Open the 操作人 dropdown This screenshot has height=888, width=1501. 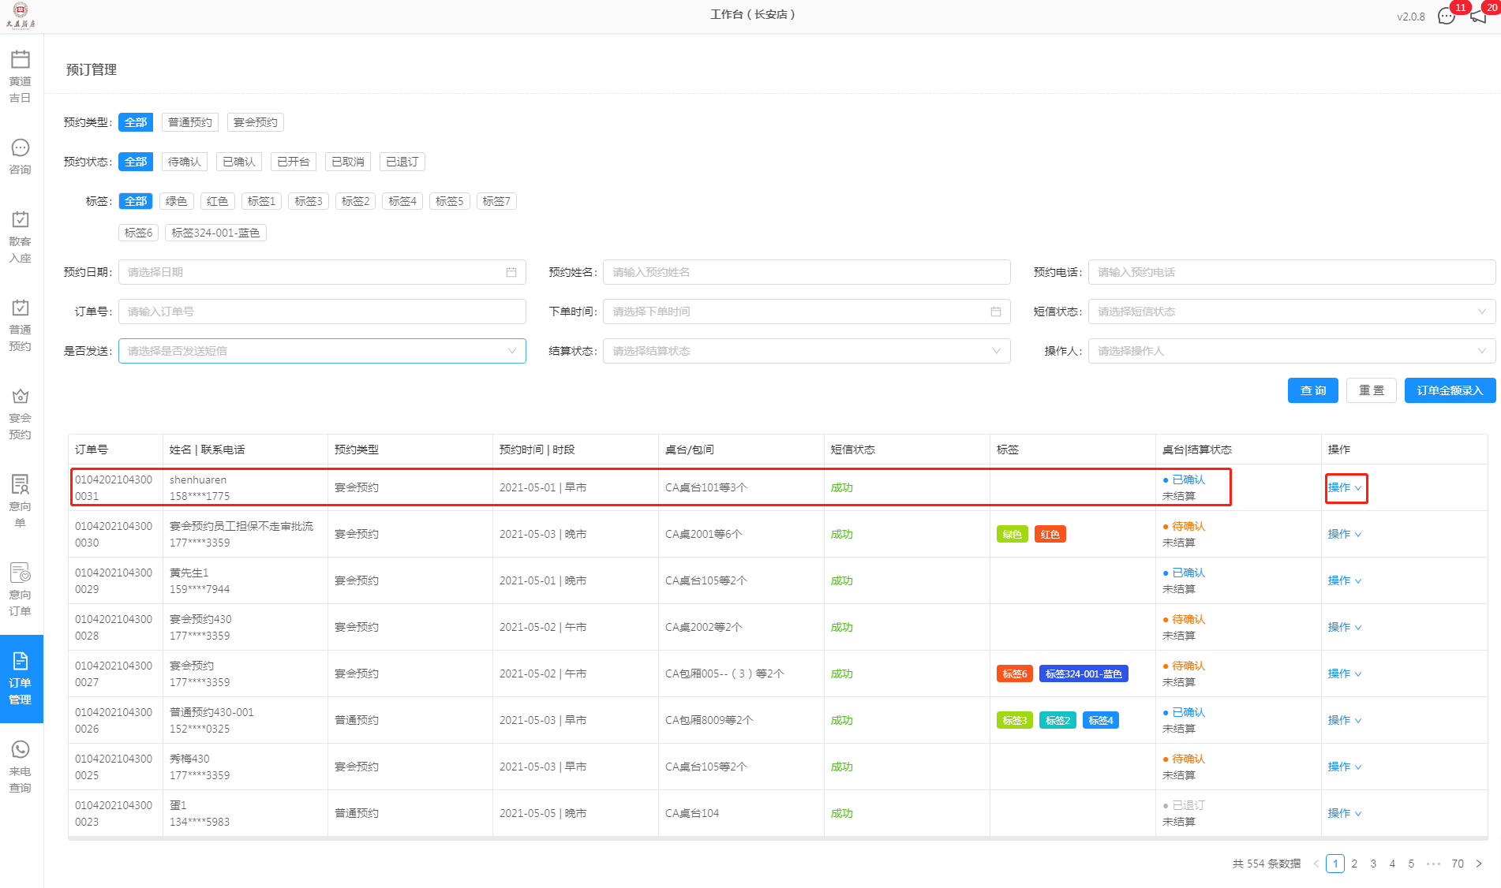(1292, 351)
